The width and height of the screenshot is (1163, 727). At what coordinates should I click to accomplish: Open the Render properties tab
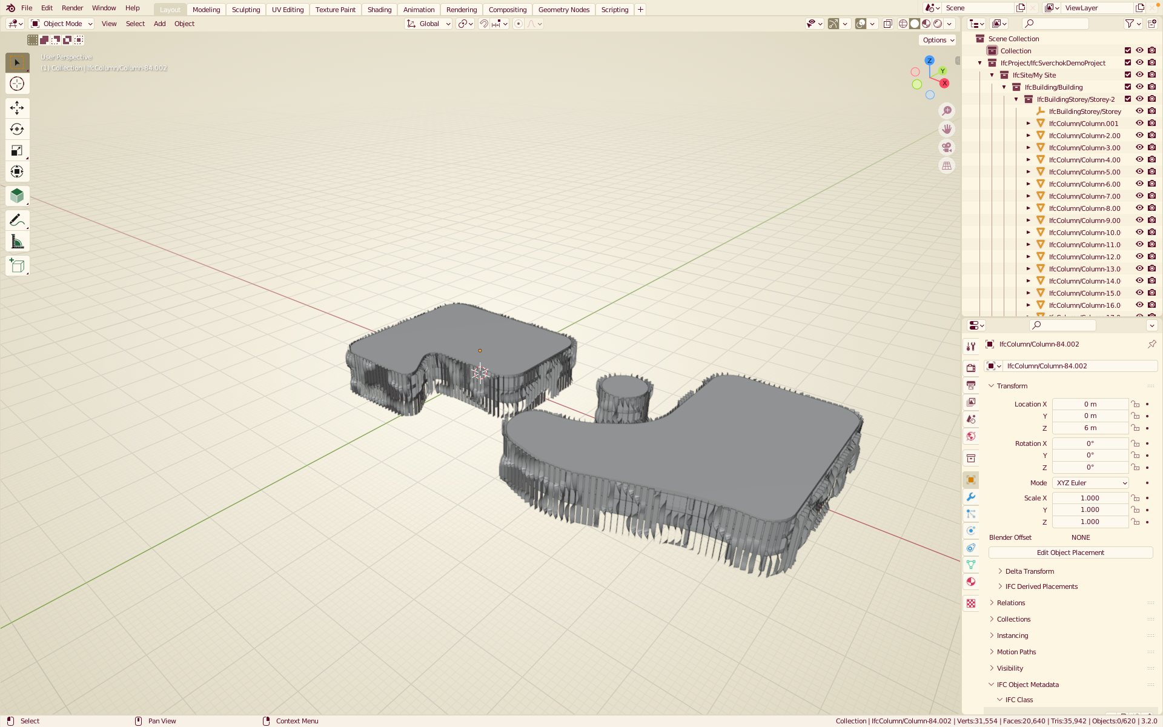click(971, 368)
